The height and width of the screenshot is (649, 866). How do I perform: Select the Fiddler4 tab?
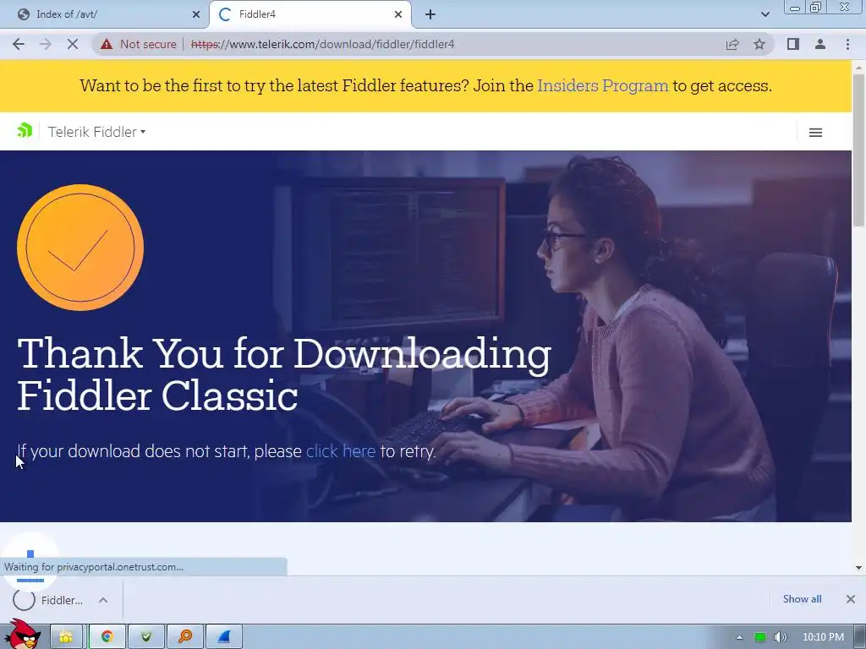pyautogui.click(x=310, y=14)
